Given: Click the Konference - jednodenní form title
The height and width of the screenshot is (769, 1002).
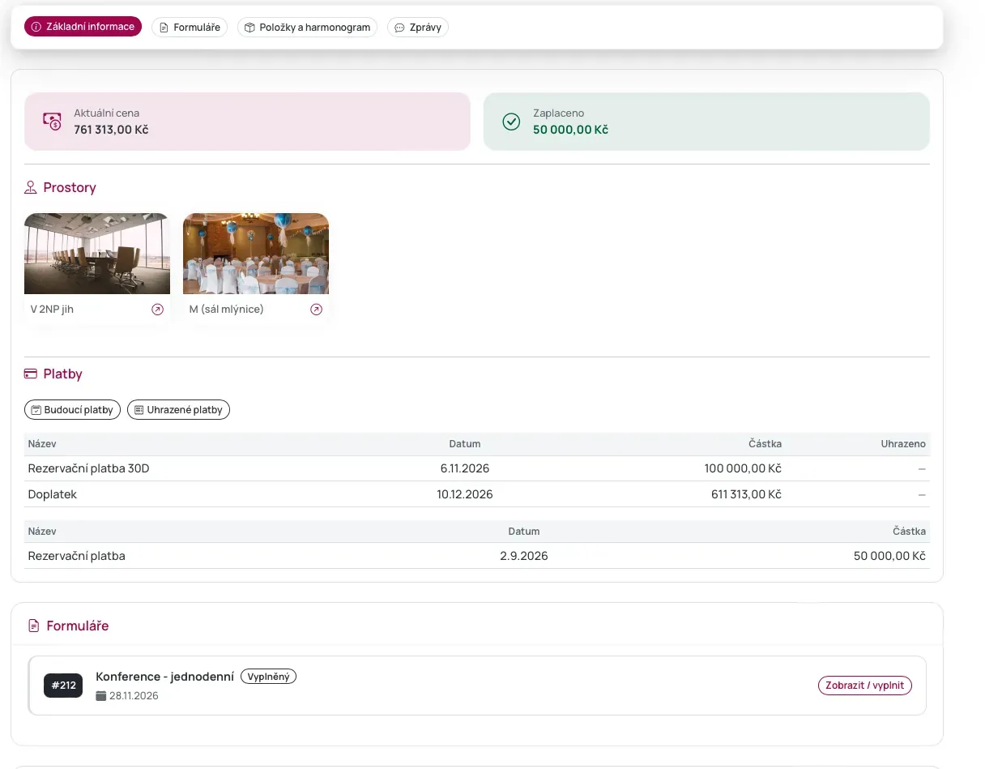Looking at the screenshot, I should [x=164, y=677].
